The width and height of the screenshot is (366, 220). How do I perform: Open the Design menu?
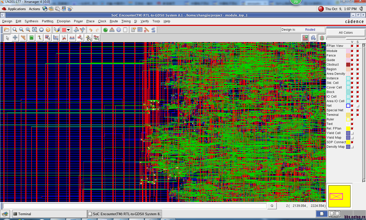[7, 21]
